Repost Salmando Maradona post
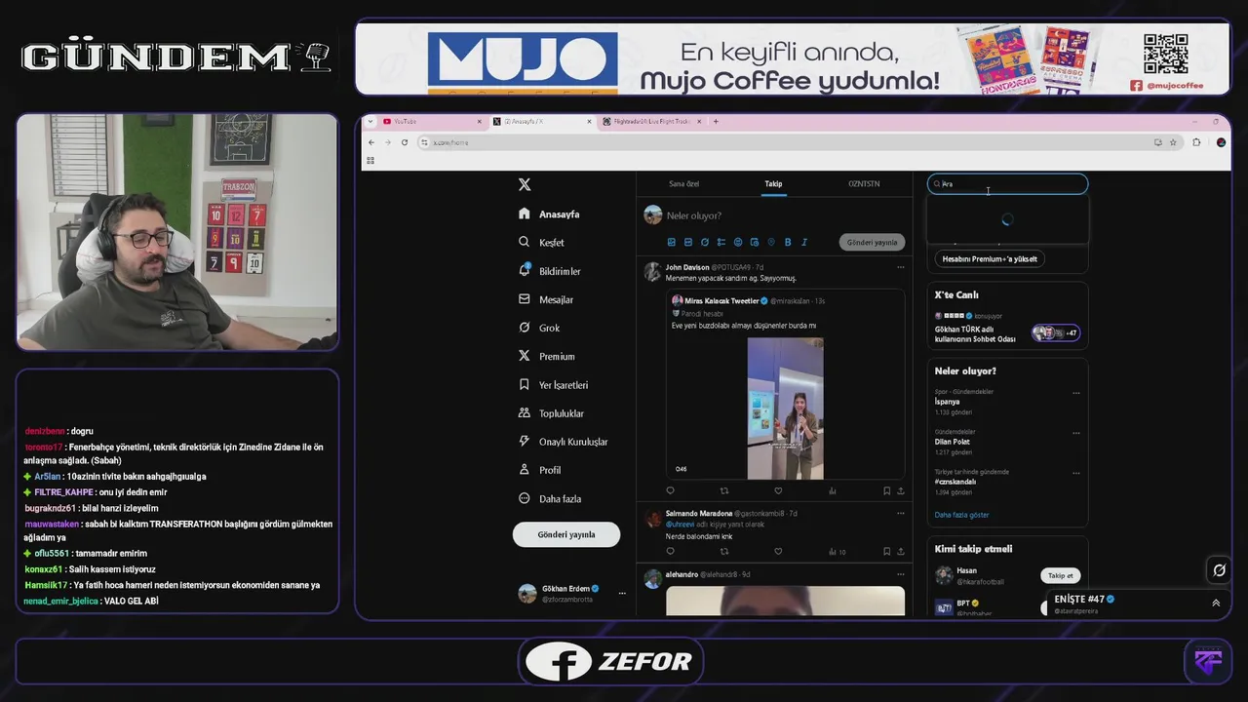Image resolution: width=1248 pixels, height=702 pixels. [723, 552]
